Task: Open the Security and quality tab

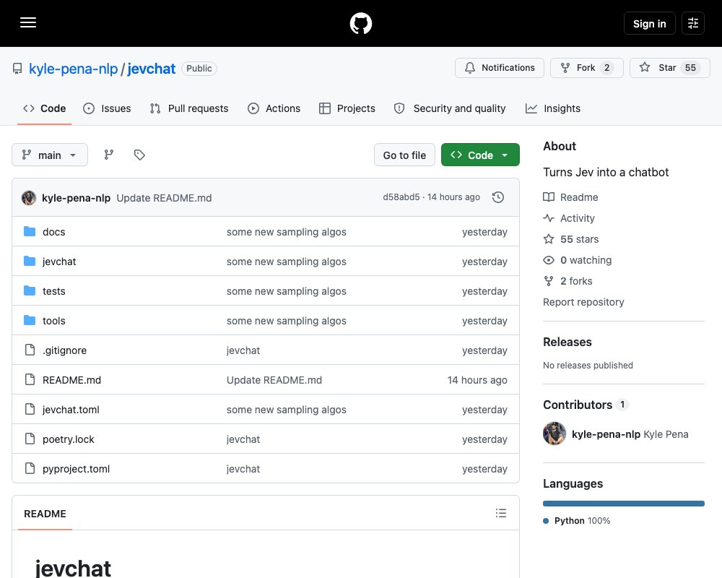Action: click(449, 108)
